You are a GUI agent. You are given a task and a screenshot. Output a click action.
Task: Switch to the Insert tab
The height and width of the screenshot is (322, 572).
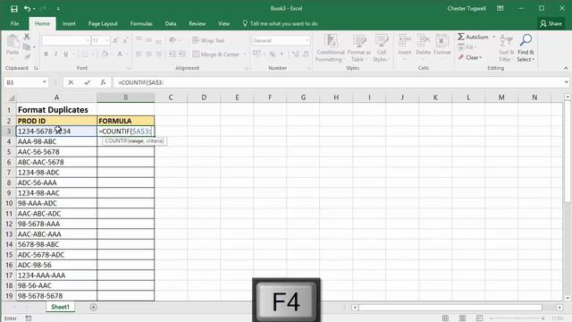coord(69,24)
